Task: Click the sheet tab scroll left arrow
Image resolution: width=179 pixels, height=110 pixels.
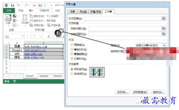Action: [x=9, y=76]
